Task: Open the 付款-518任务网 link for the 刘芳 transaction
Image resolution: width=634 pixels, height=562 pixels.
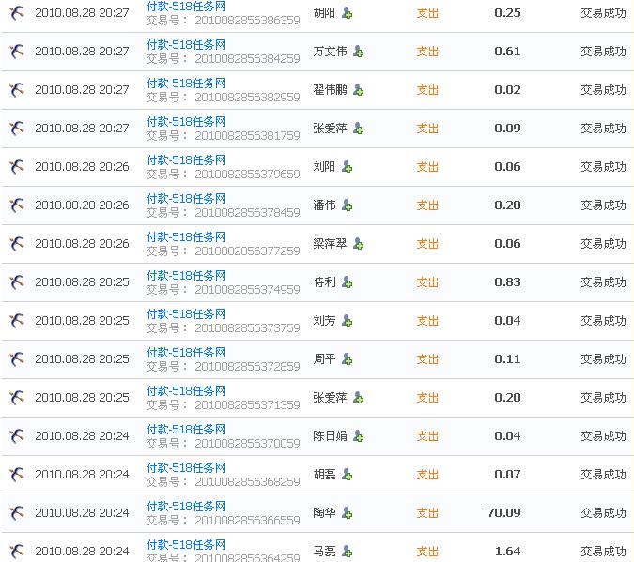Action: [x=186, y=314]
